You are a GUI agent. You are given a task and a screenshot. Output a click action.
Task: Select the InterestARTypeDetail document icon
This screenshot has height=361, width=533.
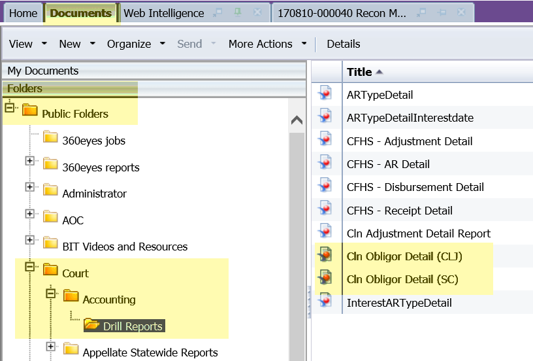pos(325,301)
